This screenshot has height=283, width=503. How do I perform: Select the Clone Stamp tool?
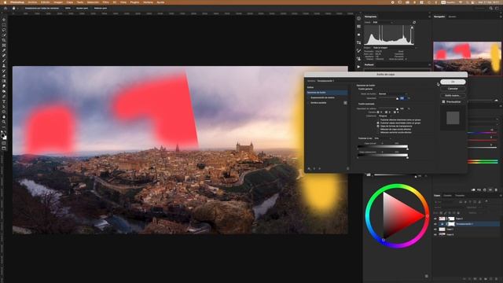[x=4, y=66]
